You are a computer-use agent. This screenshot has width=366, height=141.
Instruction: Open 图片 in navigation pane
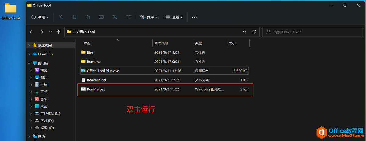point(44,78)
